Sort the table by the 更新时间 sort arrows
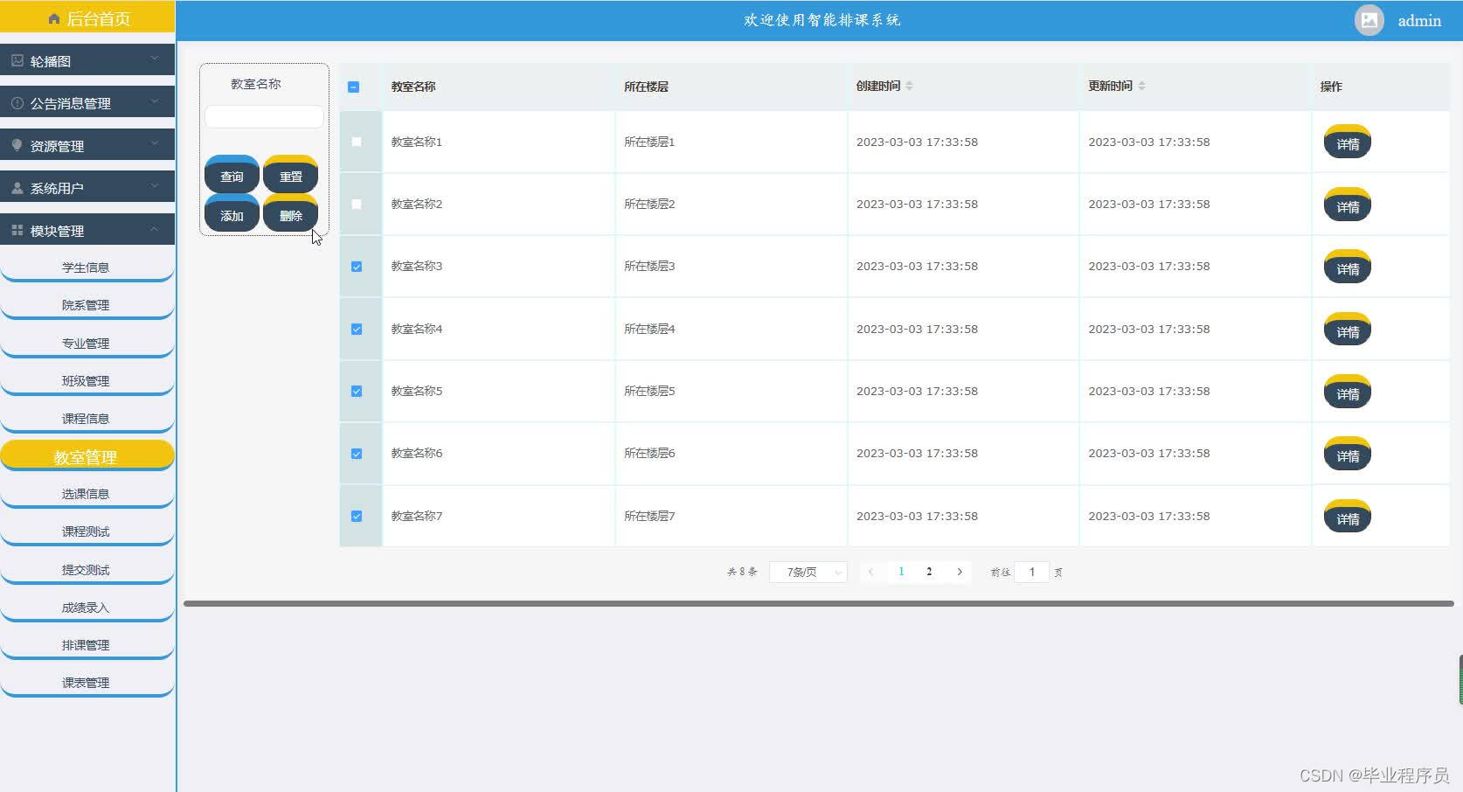Image resolution: width=1463 pixels, height=792 pixels. tap(1141, 86)
